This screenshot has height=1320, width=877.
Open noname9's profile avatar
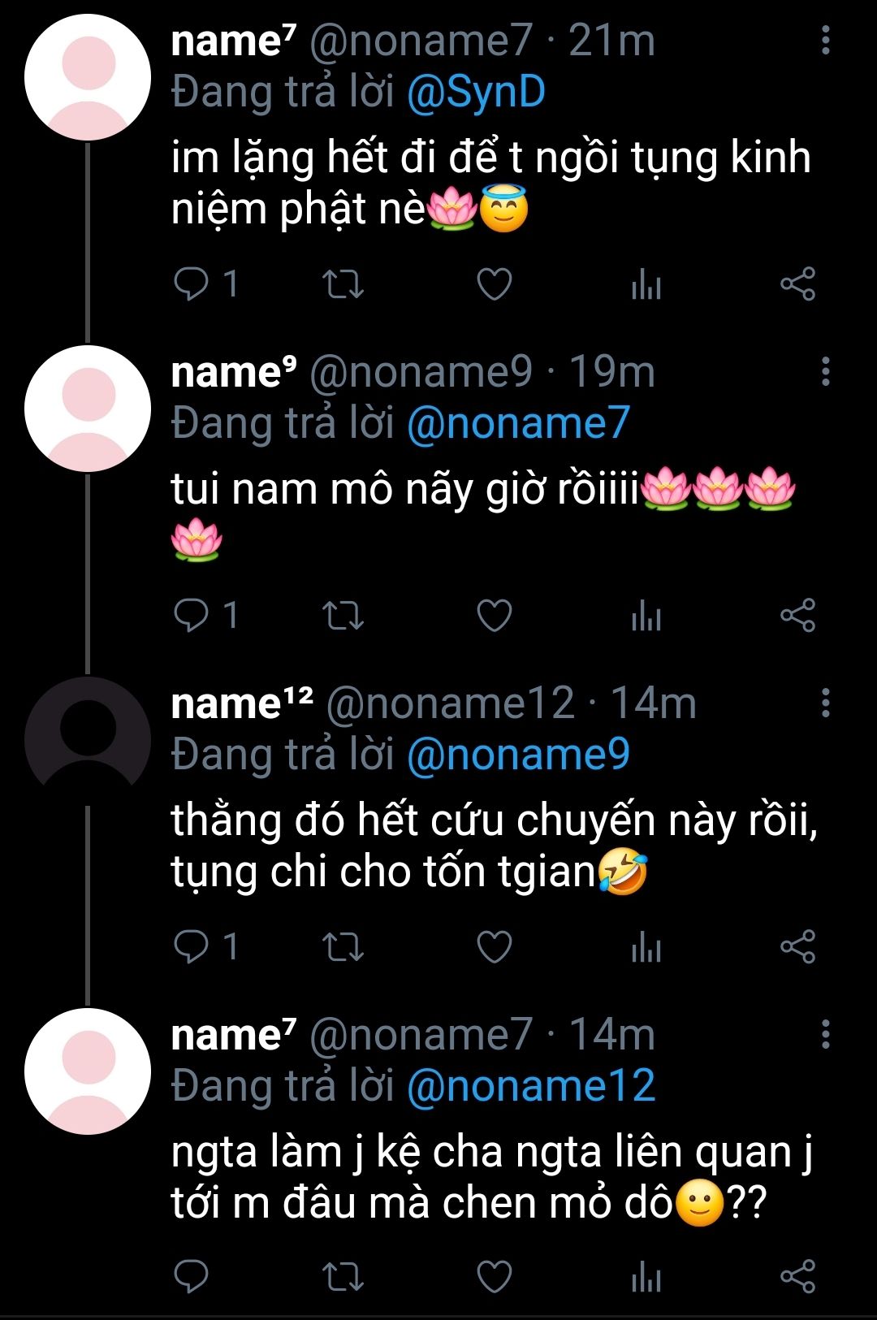point(88,408)
